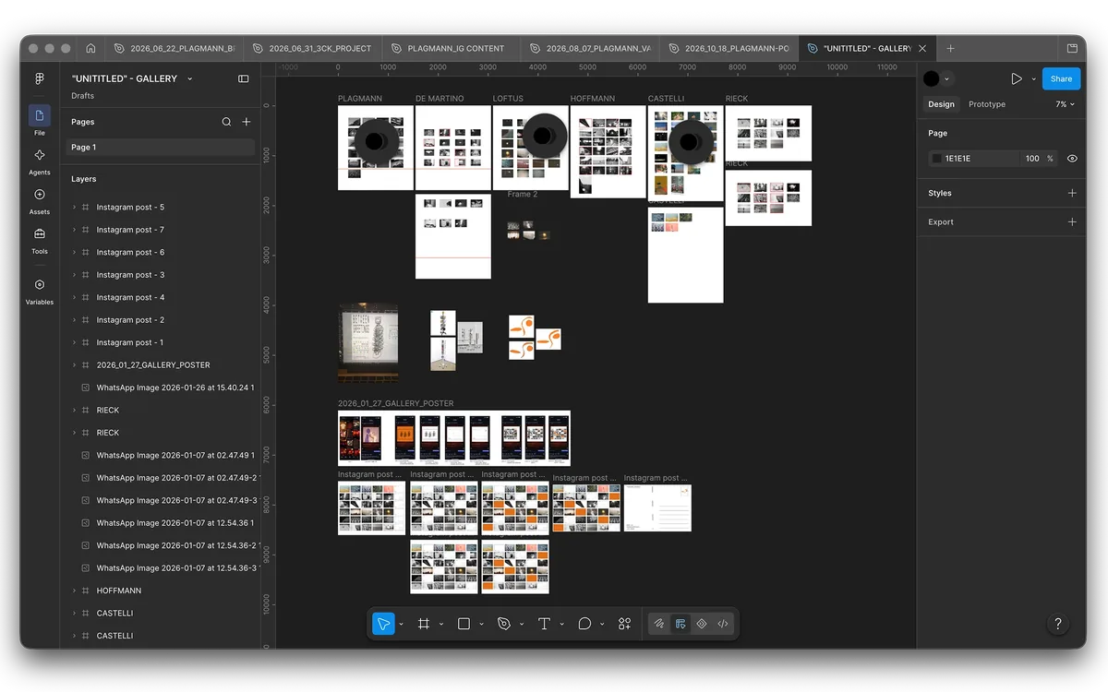This screenshot has width=1108, height=692.
Task: Switch to the Prototype tab
Action: (x=987, y=104)
